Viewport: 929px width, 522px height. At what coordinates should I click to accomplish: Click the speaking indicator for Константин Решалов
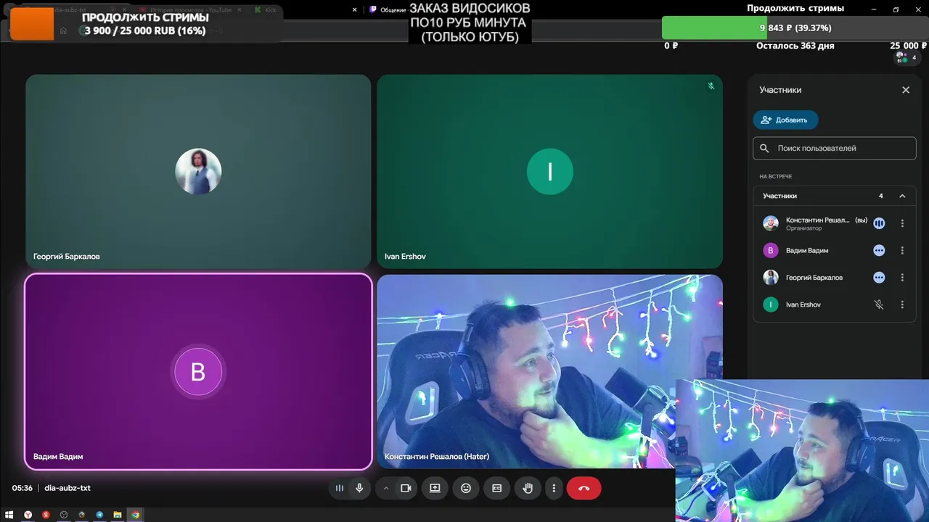(x=879, y=223)
